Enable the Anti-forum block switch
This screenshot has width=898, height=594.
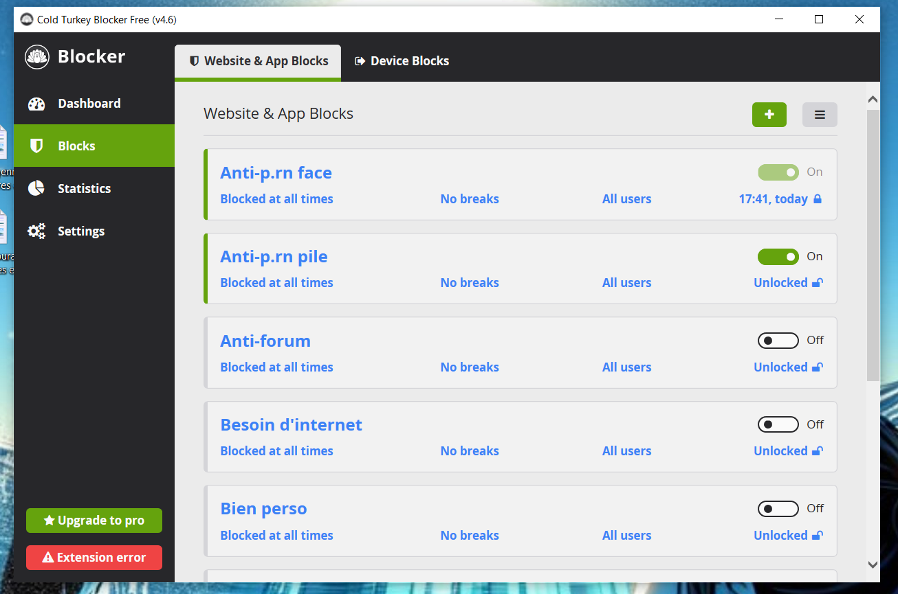[778, 341]
